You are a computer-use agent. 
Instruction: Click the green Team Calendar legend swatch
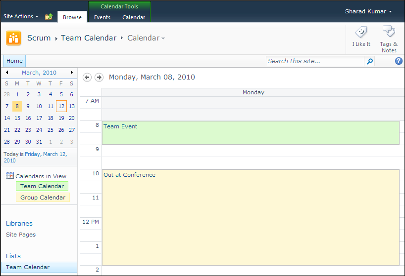(42, 186)
